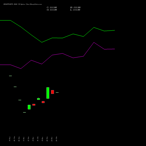Click the flat dash candle on 26 Nov
The image size is (146, 146).
coord(15,87)
